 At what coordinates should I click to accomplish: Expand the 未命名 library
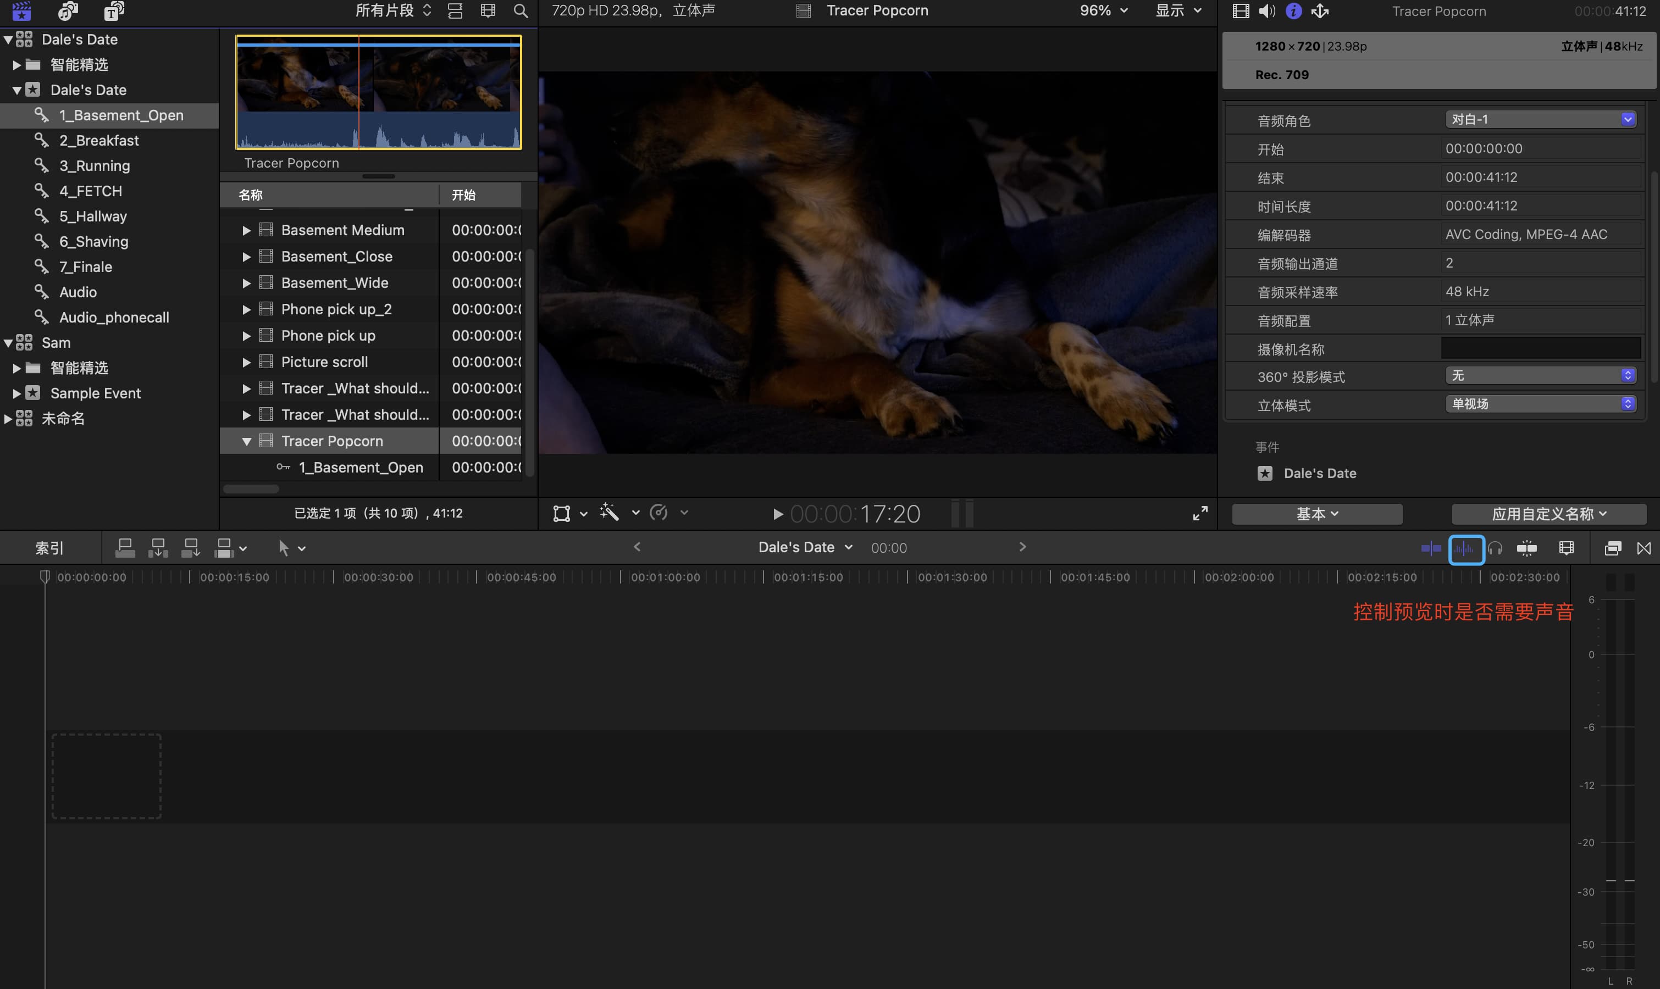tap(8, 419)
